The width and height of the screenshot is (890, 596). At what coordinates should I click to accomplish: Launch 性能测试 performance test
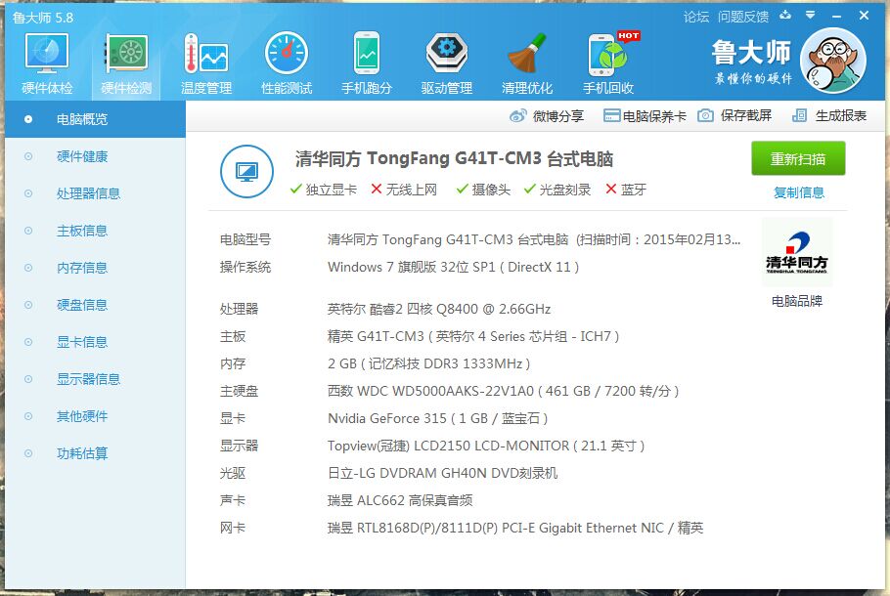click(286, 64)
